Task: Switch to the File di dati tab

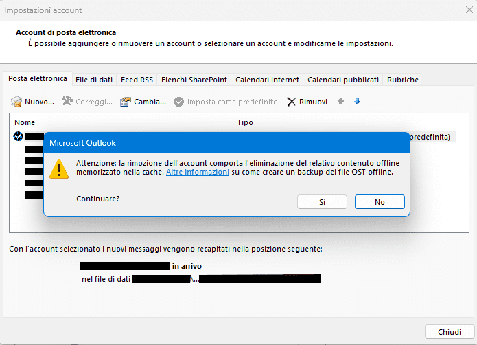Action: pos(94,80)
